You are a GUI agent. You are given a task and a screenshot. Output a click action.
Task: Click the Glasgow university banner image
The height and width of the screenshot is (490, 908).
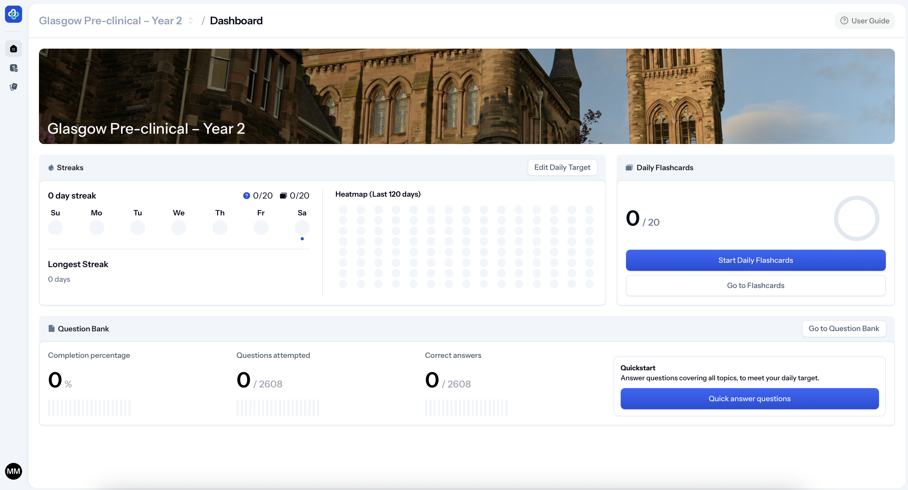click(x=466, y=96)
